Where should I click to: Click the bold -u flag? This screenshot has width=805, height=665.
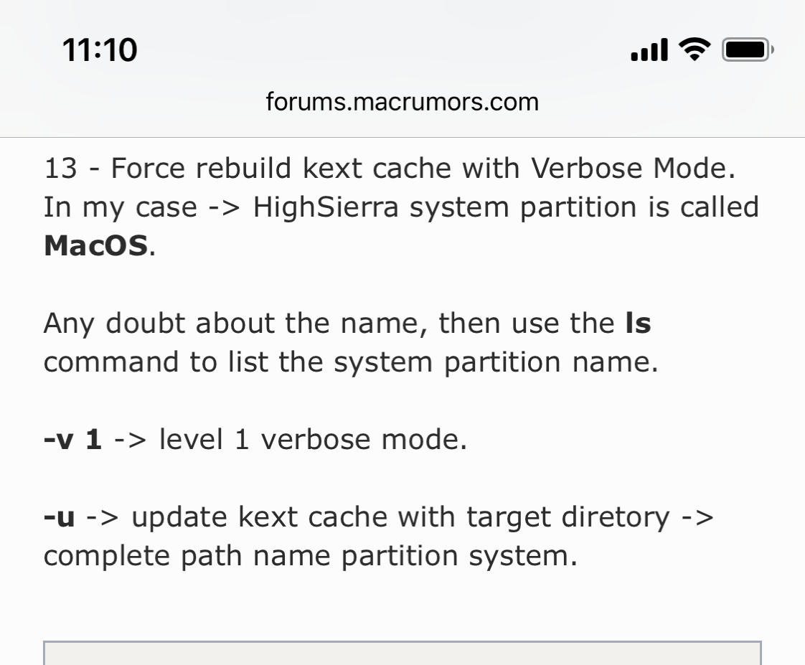click(x=60, y=517)
